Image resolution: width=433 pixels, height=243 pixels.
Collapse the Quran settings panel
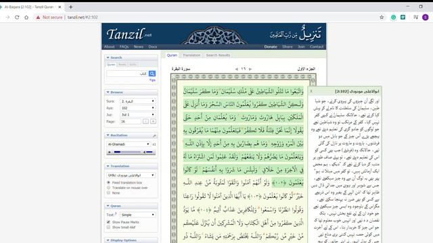[108, 206]
